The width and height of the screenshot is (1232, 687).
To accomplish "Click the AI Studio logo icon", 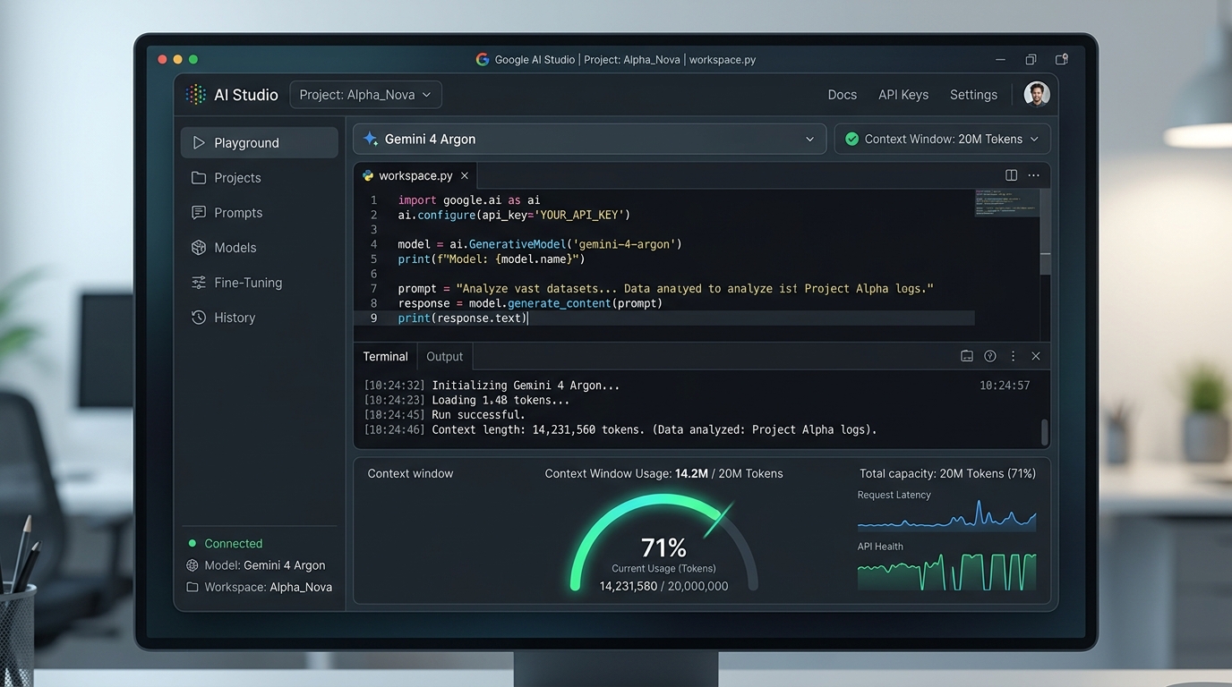I will 195,95.
